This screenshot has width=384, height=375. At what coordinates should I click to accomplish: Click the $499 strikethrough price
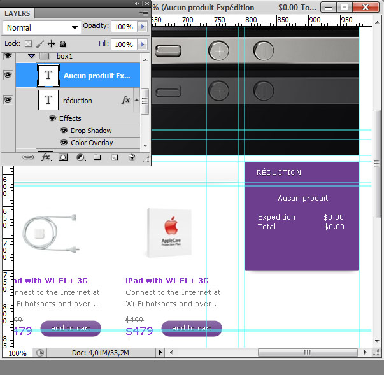[x=134, y=320]
